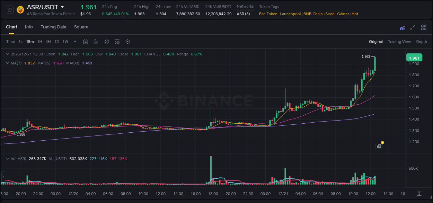Open the go-to-date calendar icon

(x=86, y=42)
